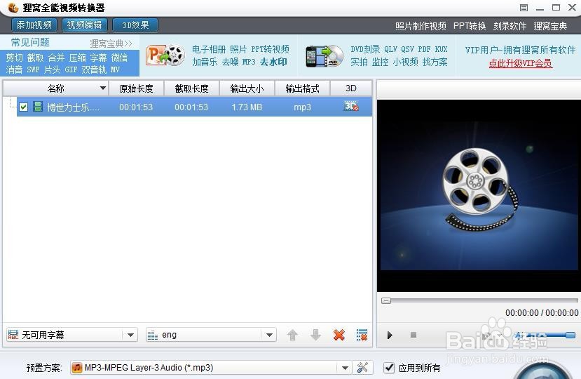Click the 剪切 FAQ link
Image resolution: width=581 pixels, height=379 pixels.
pyautogui.click(x=15, y=58)
